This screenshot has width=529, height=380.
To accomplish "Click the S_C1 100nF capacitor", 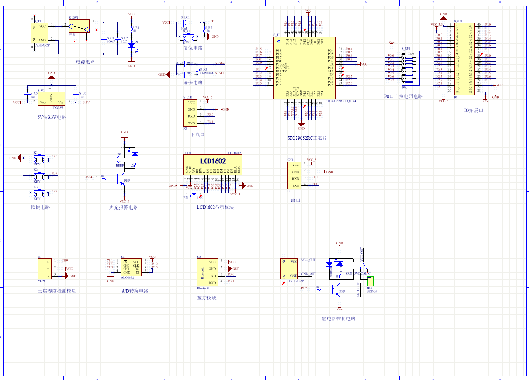I will 104,39.
